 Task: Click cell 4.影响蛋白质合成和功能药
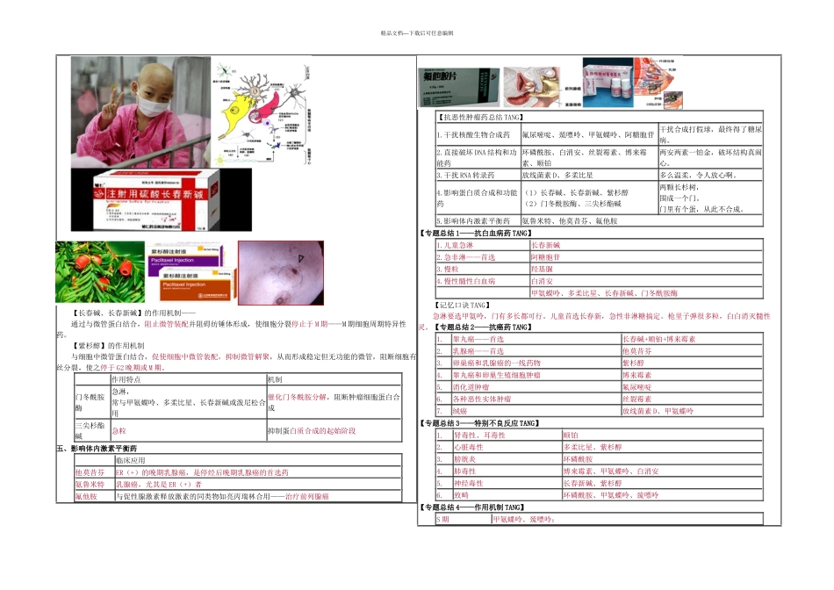[477, 198]
